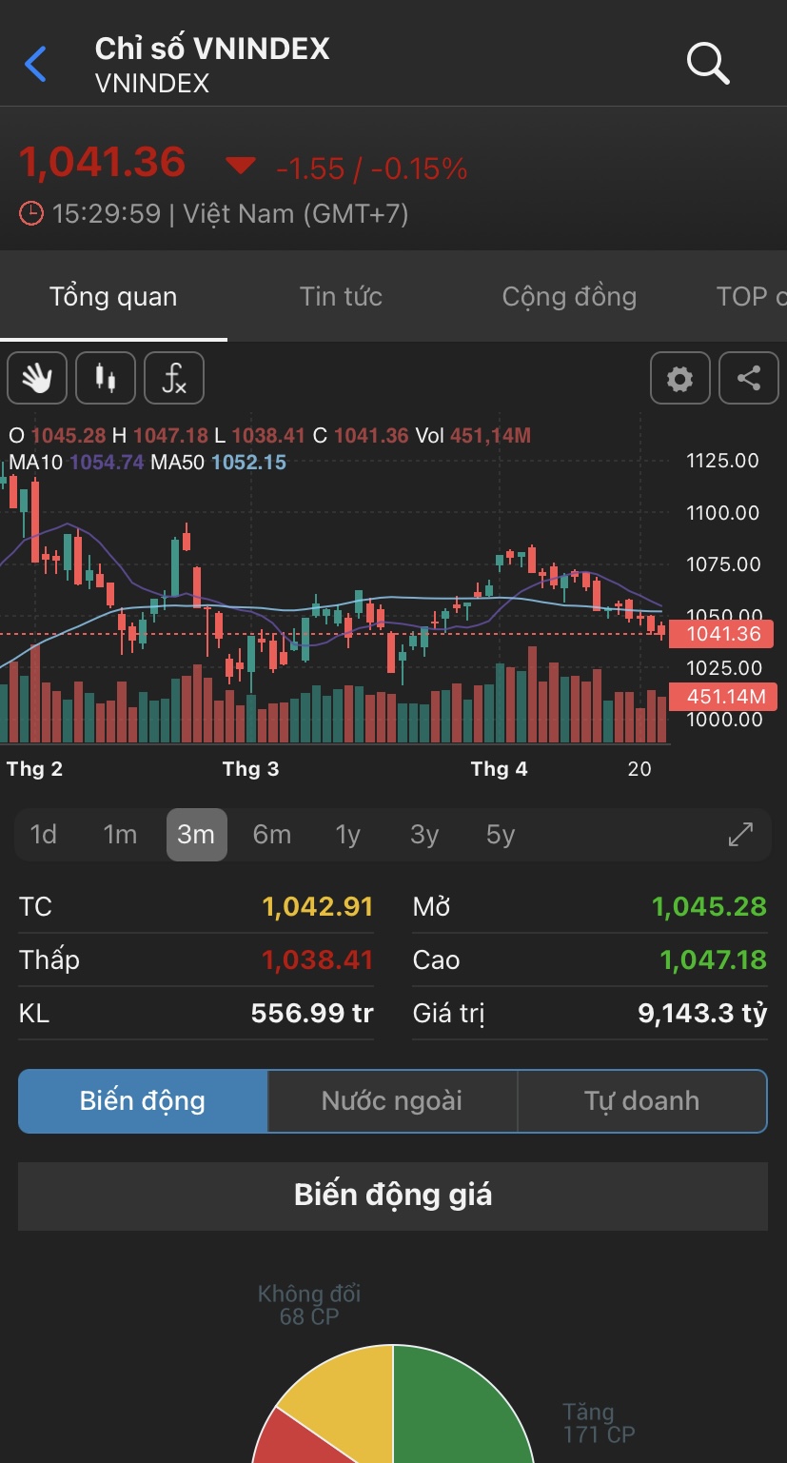Choose the 1y chart range
This screenshot has height=1463, width=787.
(347, 835)
